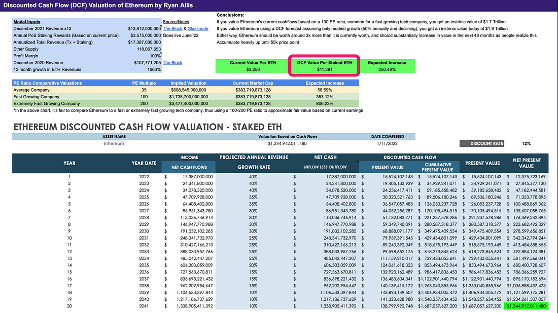Click the "Model Inputs" heading

pos(27,22)
